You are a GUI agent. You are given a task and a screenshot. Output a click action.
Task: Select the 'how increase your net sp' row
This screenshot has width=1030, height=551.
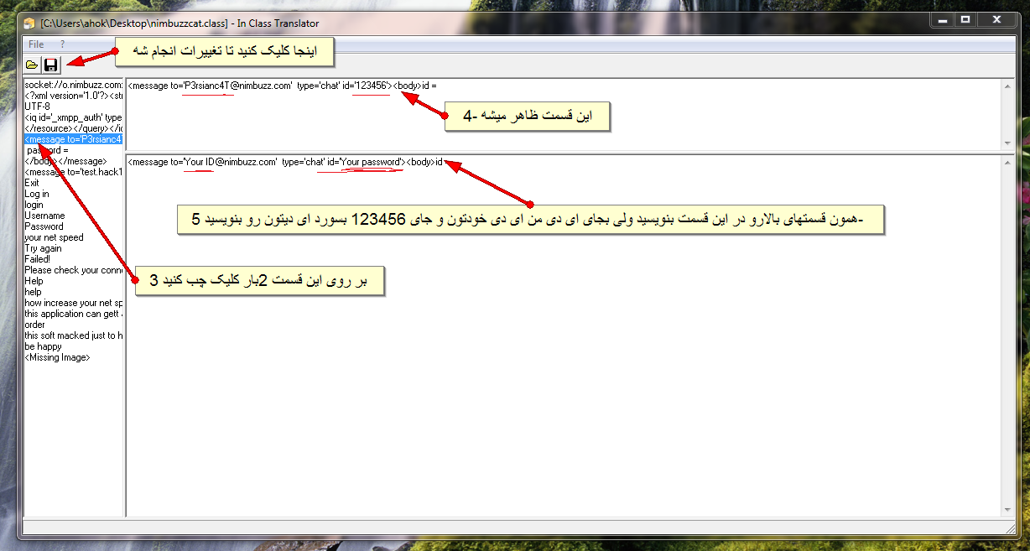tap(74, 303)
